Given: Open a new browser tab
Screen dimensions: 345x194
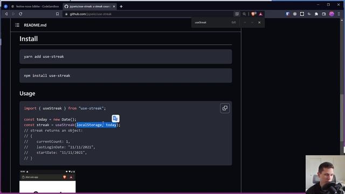Looking at the screenshot, I should pos(121,6).
